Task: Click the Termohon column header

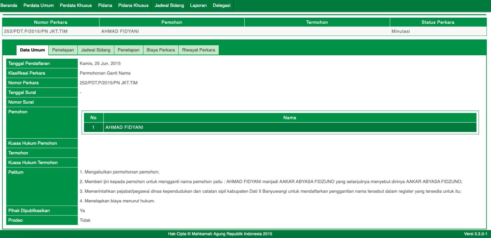Action: click(x=317, y=22)
